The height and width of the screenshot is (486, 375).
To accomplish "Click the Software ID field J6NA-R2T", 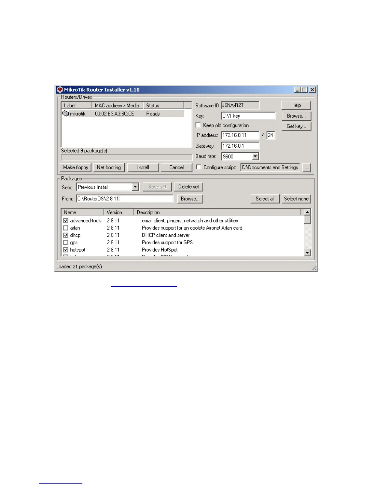I will (x=240, y=105).
